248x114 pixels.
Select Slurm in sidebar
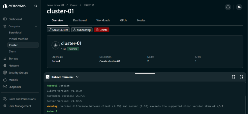12,51
